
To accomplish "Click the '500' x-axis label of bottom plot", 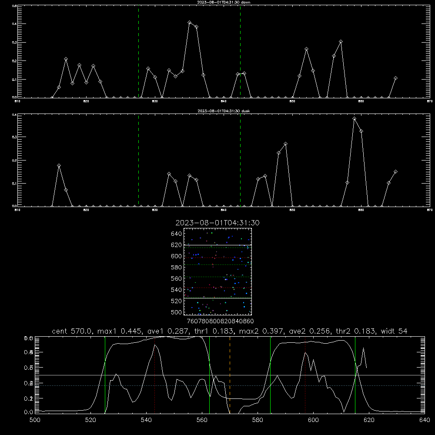I will pyautogui.click(x=35, y=420).
